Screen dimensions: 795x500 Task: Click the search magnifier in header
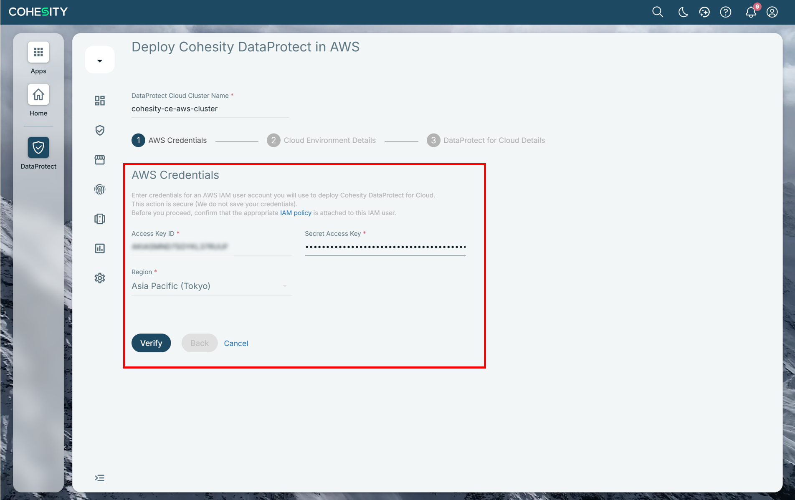658,12
